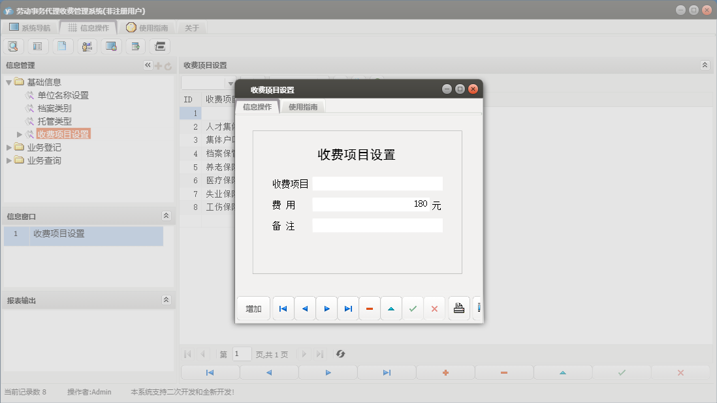Screen dimensions: 717x403
Task: Click the 备注 input field
Action: click(377, 226)
